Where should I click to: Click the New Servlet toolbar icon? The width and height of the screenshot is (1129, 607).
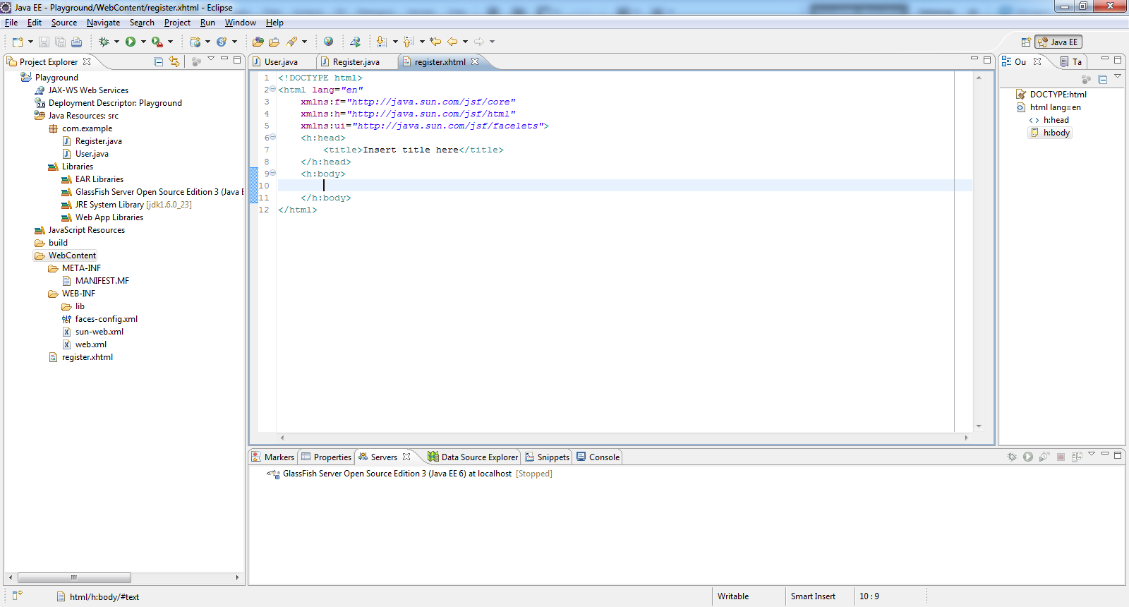point(222,42)
